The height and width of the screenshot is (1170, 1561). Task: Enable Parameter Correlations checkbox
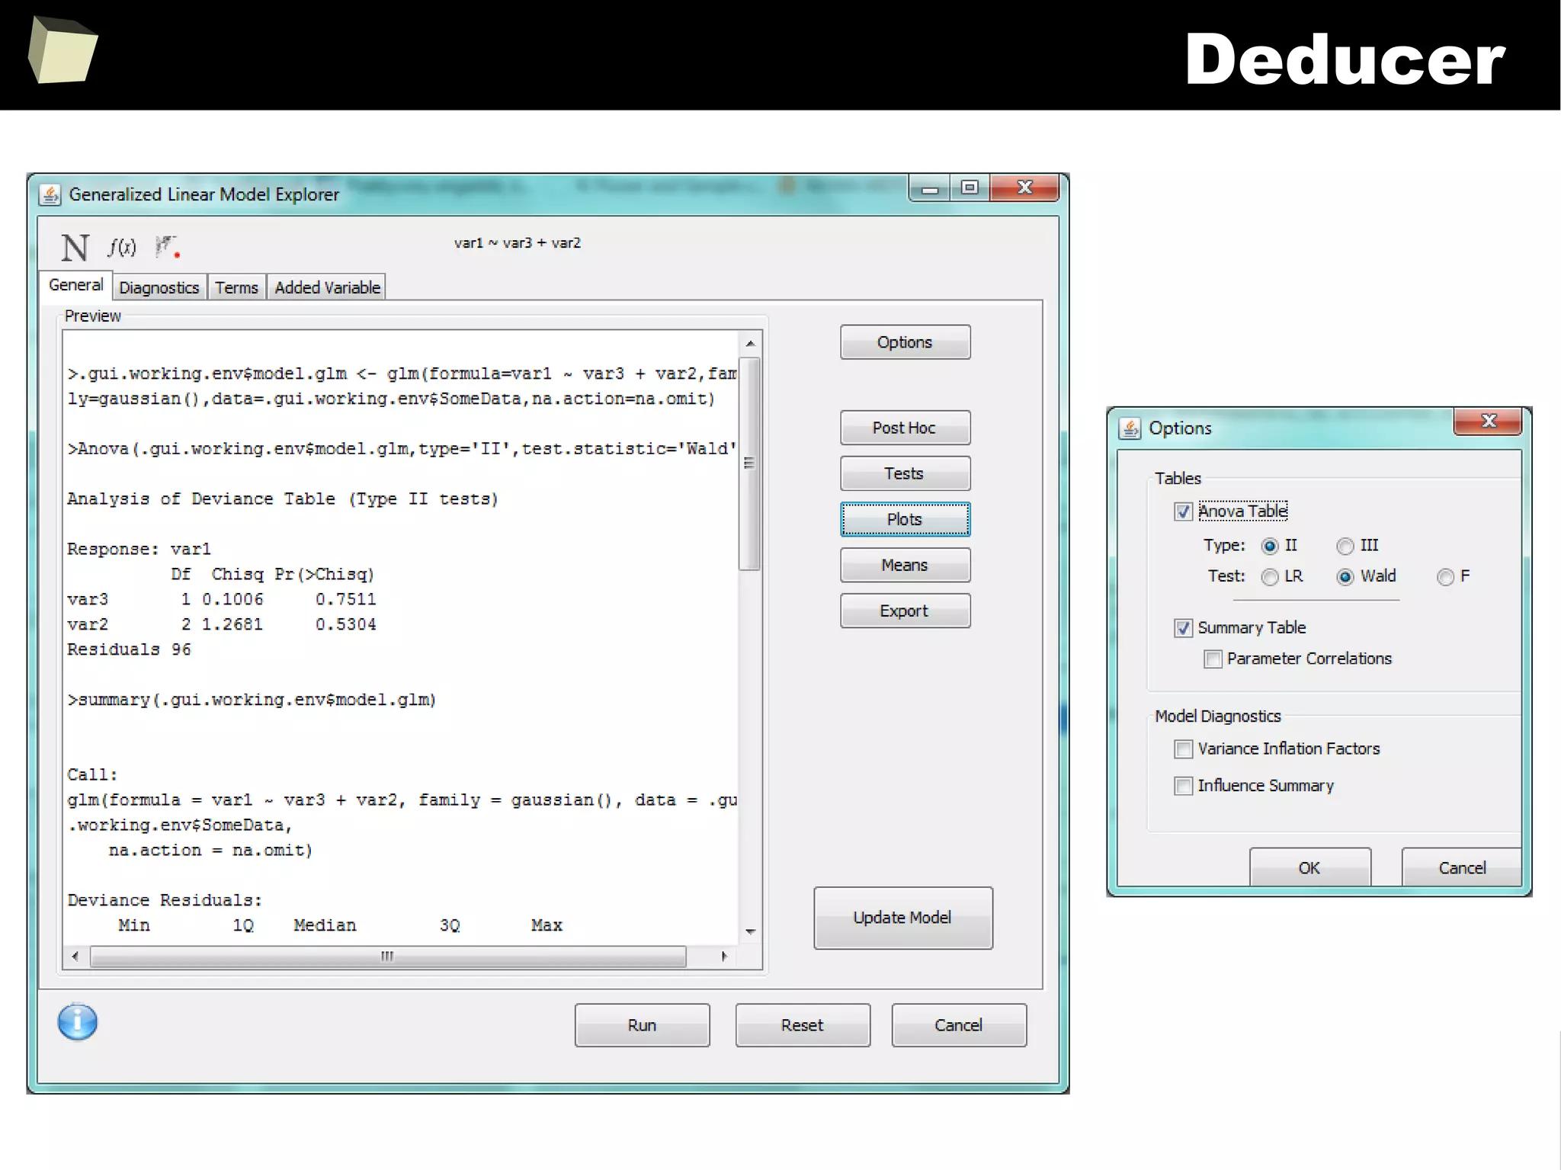pyautogui.click(x=1213, y=659)
